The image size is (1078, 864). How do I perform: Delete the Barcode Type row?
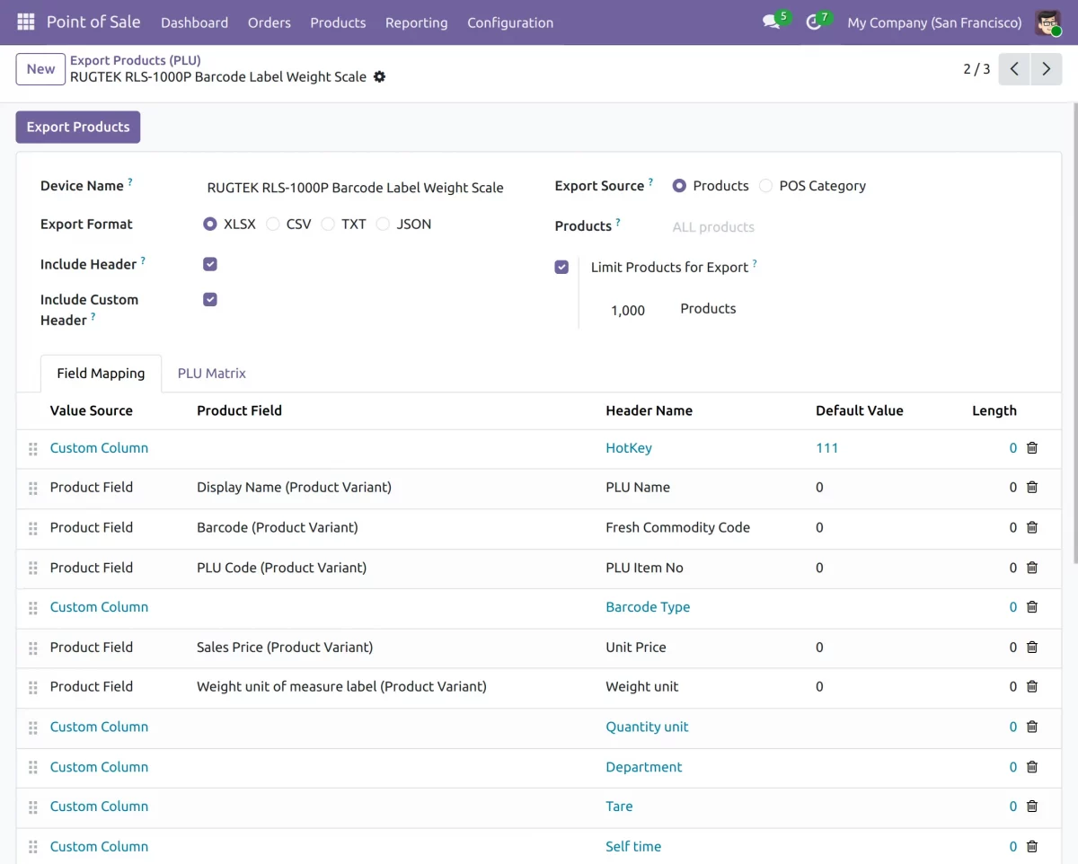click(x=1032, y=607)
